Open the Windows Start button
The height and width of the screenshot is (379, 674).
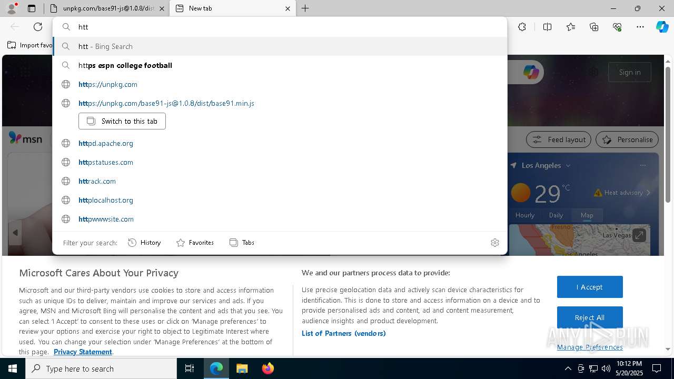(13, 368)
